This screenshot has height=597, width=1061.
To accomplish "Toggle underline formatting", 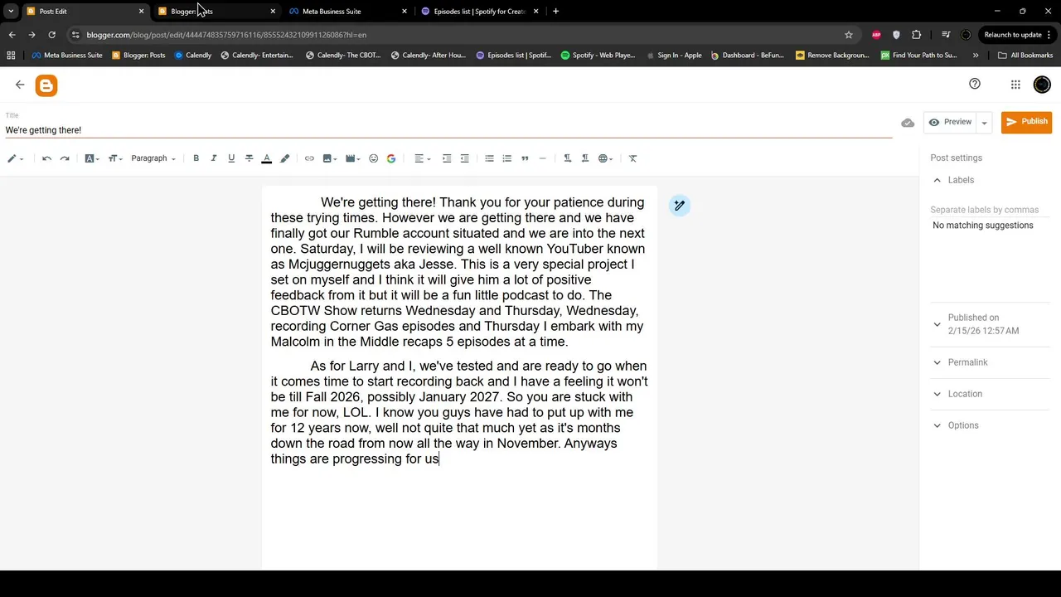I will click(x=231, y=158).
